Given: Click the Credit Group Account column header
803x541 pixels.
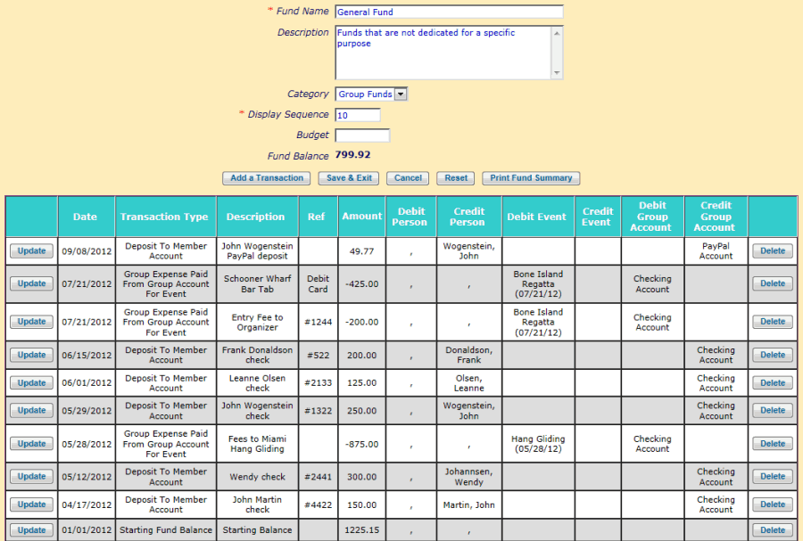Looking at the screenshot, I should tap(716, 217).
